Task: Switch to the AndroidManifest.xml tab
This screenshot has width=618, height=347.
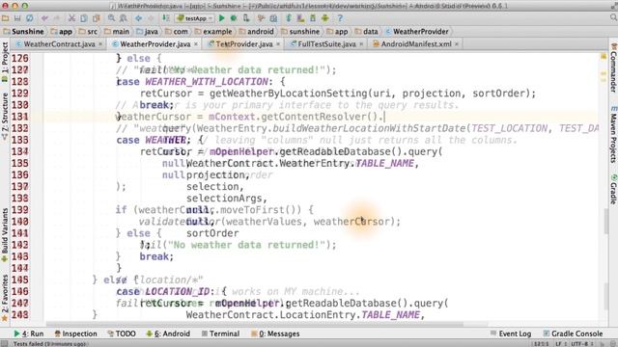Action: 416,44
